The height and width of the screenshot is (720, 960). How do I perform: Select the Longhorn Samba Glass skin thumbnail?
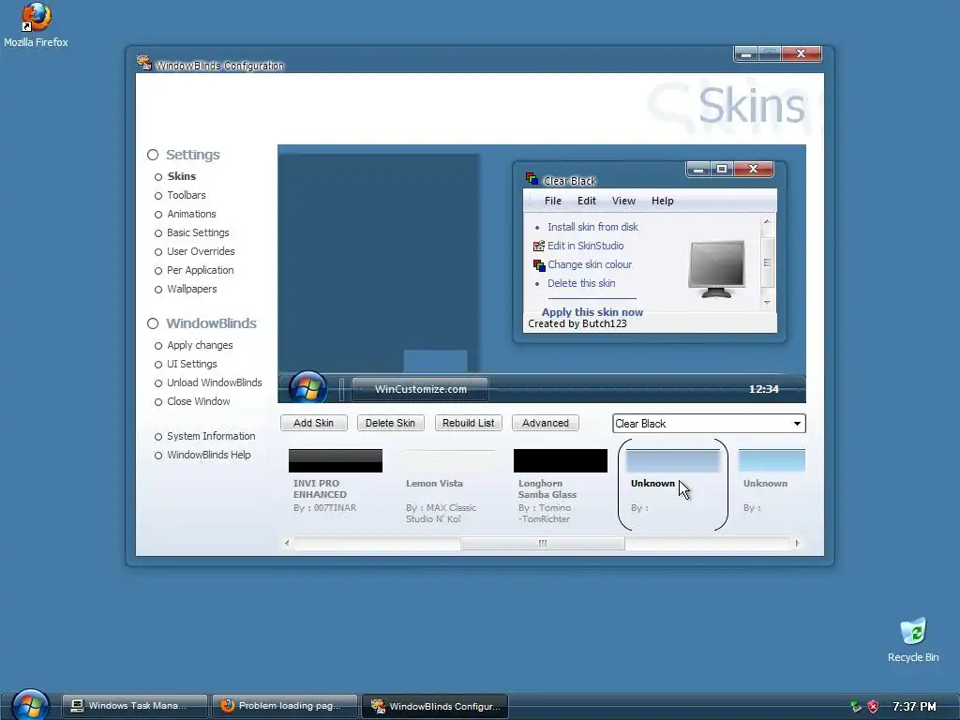tap(561, 461)
